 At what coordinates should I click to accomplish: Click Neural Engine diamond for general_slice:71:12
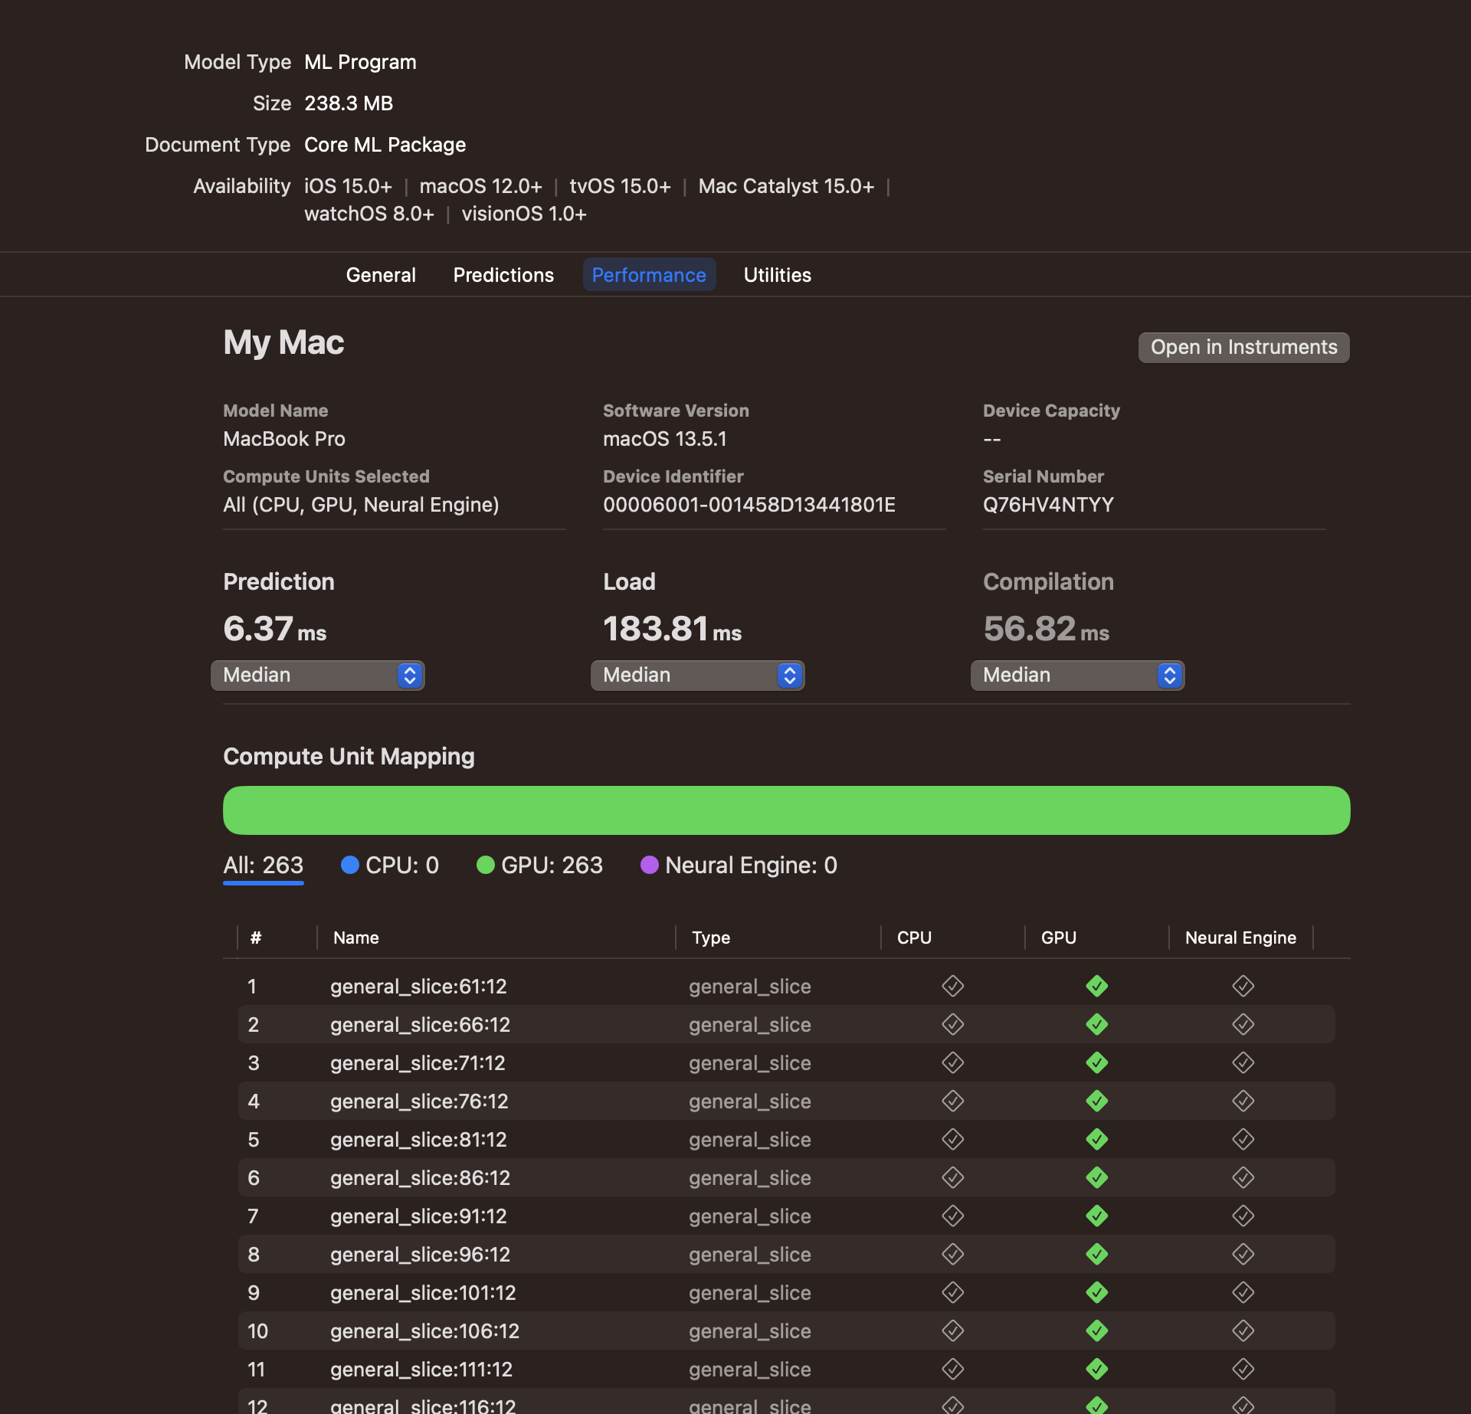[1243, 1062]
